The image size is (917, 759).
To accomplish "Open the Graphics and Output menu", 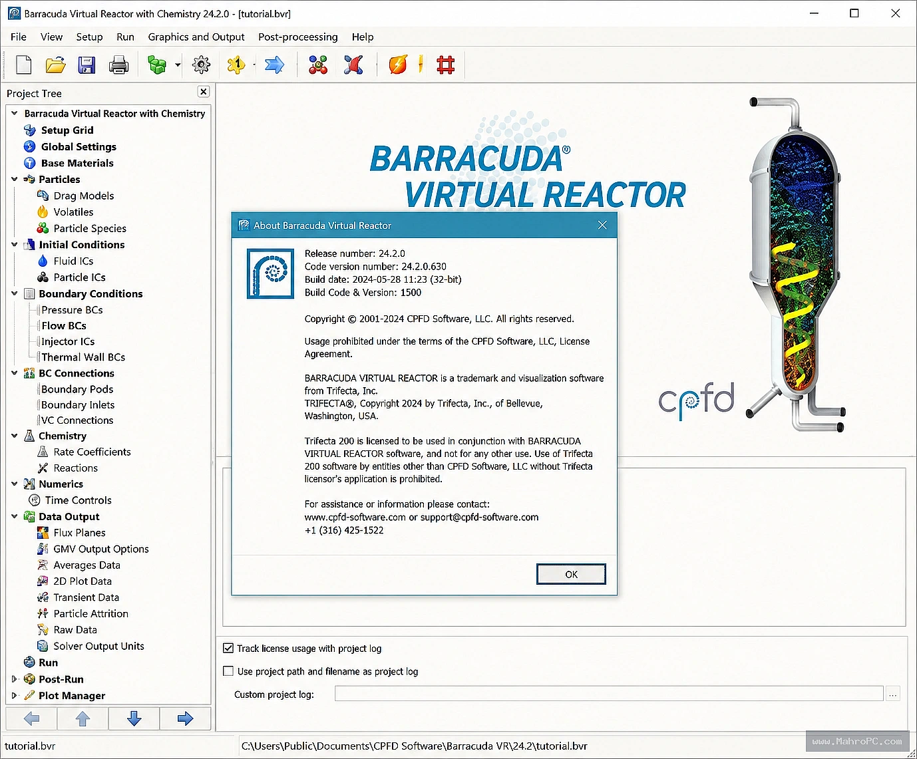I will pyautogui.click(x=196, y=37).
